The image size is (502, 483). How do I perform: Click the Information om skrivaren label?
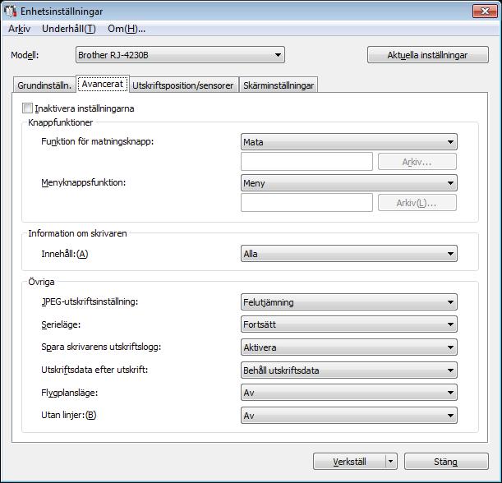[x=77, y=233]
